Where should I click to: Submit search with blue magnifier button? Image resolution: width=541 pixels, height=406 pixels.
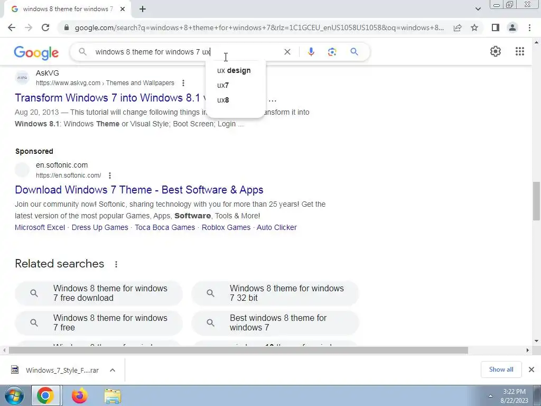click(x=354, y=52)
